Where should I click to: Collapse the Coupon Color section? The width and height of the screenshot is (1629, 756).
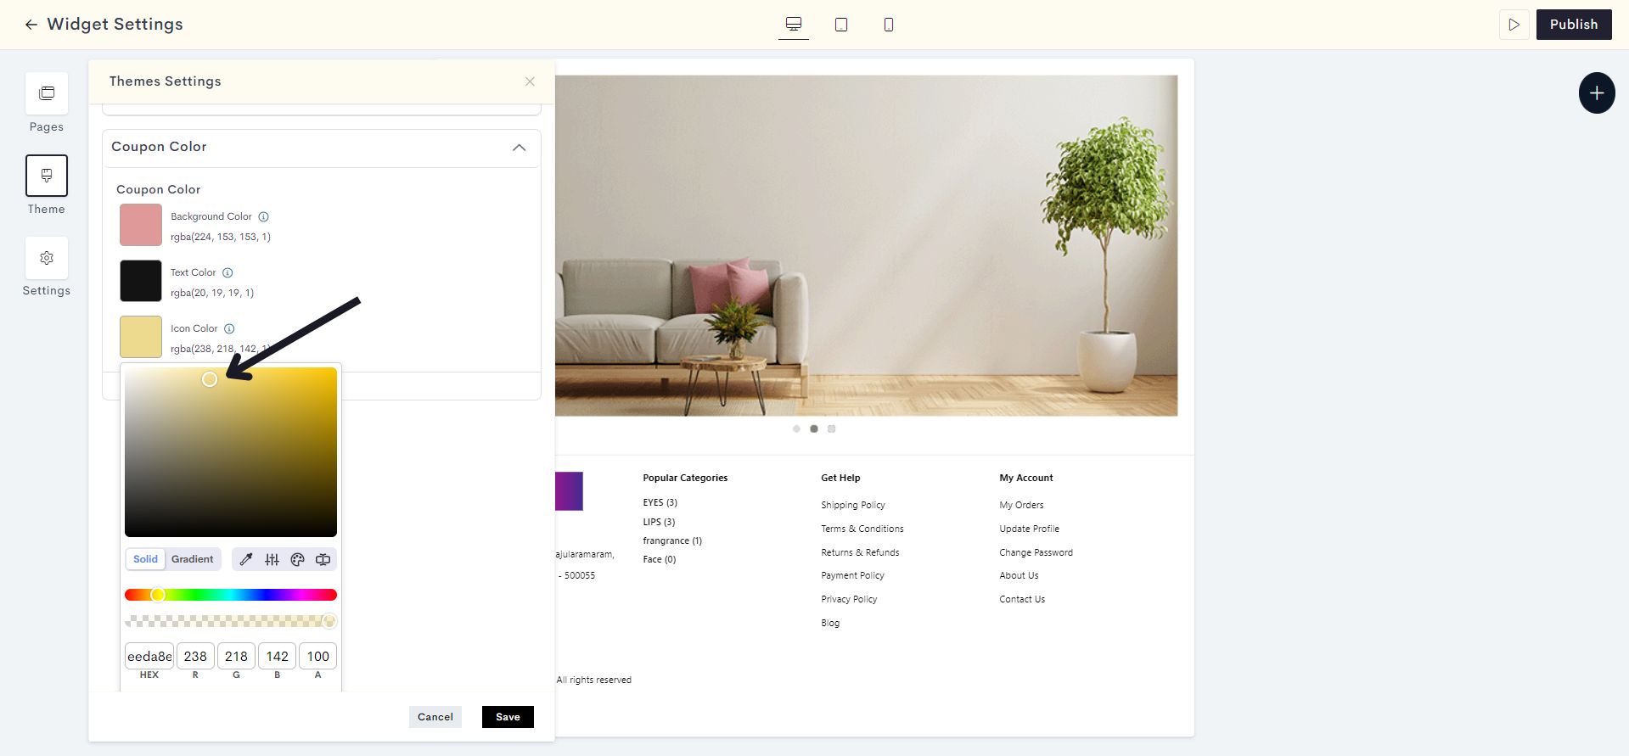click(x=520, y=148)
